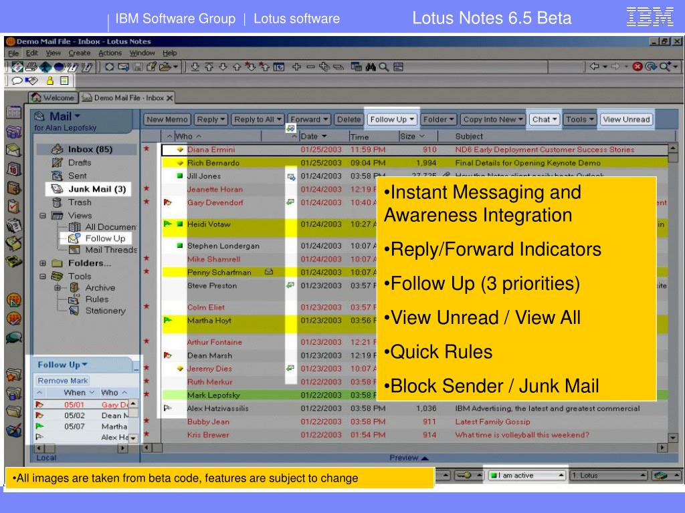Open the address book bookmark icon
The height and width of the screenshot is (513, 685).
[13, 188]
